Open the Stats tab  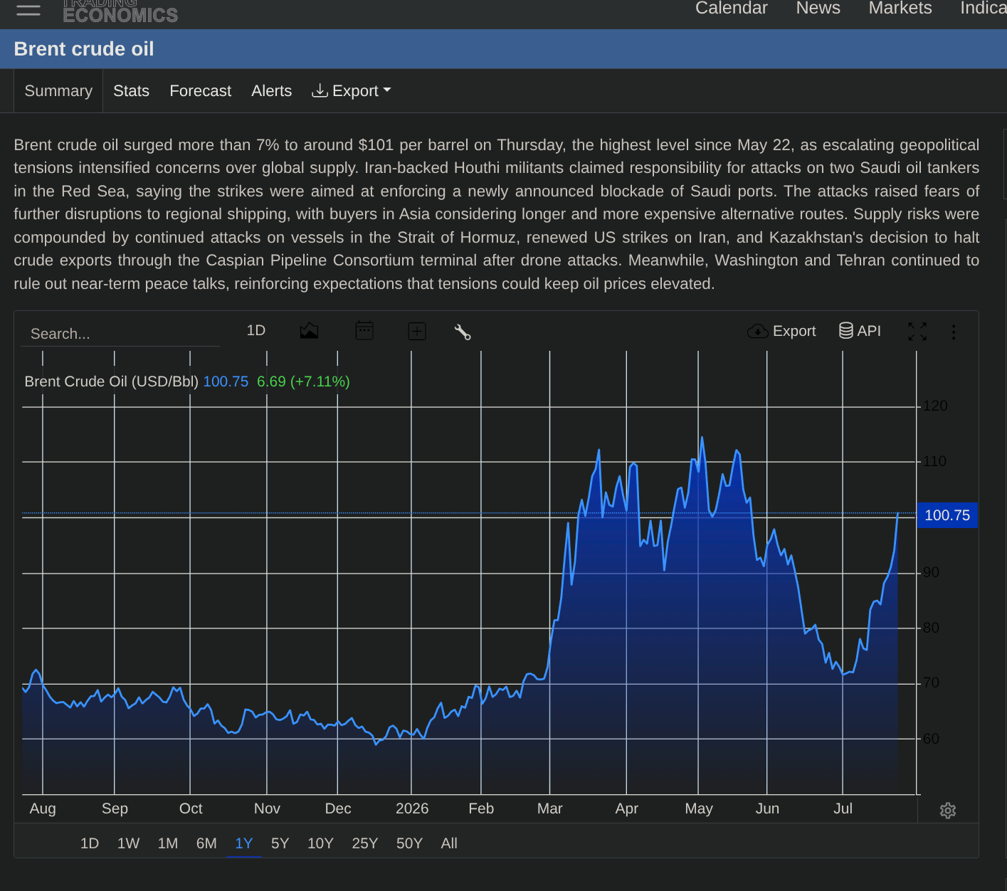click(131, 91)
